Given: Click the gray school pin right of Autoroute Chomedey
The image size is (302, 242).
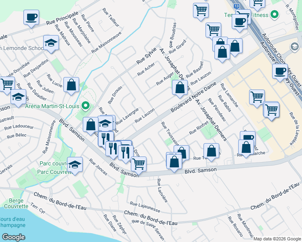Looking at the screenshot, I should [x=294, y=47].
